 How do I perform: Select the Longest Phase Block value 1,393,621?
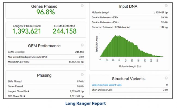27,31
